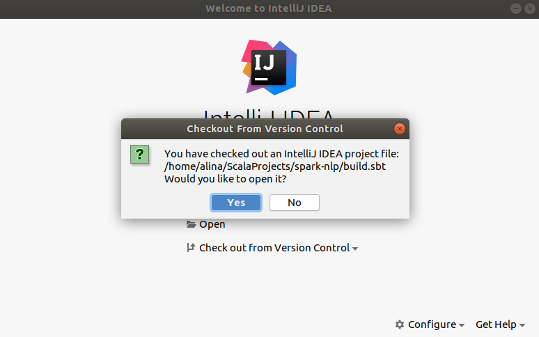The height and width of the screenshot is (337, 539).
Task: Expand the Get Help dropdown arrow
Action: click(x=522, y=325)
